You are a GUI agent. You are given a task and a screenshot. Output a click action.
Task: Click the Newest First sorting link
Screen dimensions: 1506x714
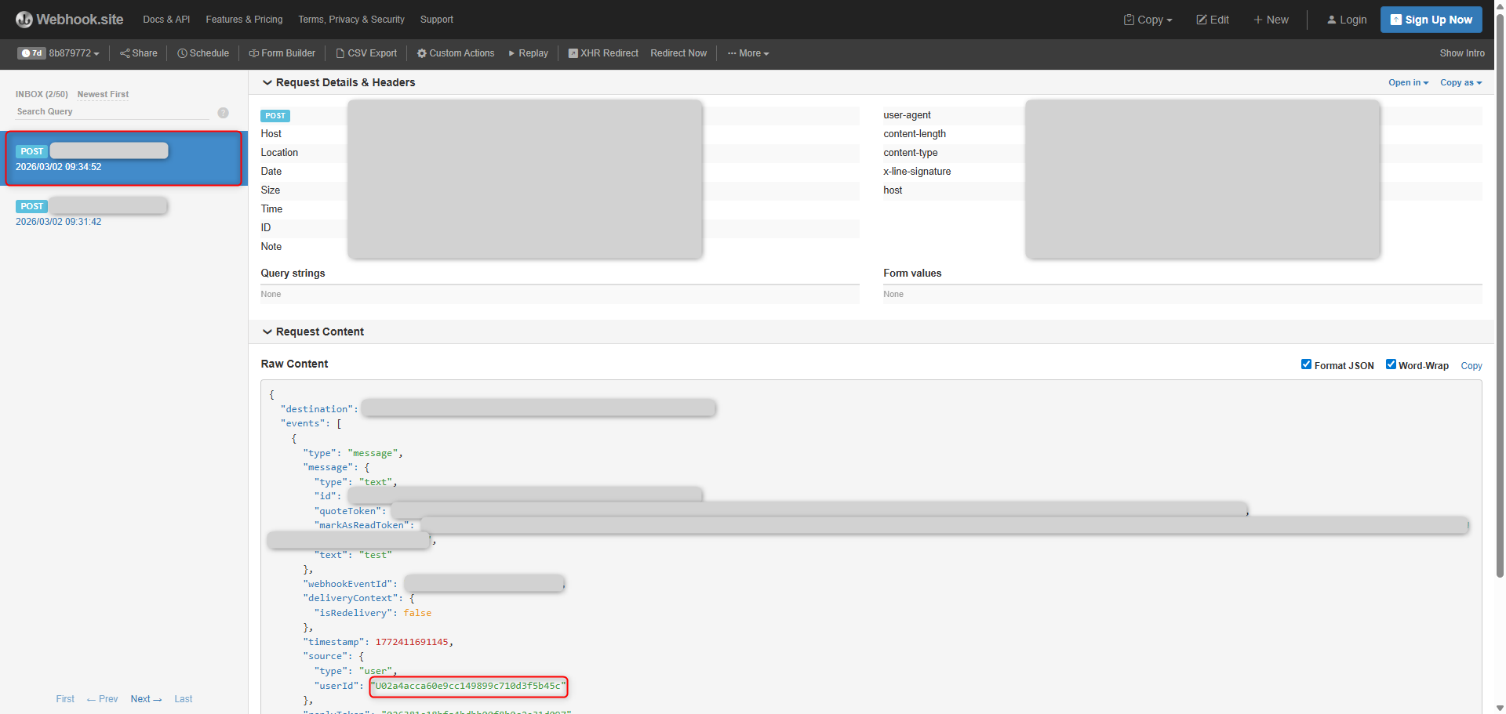pos(103,94)
